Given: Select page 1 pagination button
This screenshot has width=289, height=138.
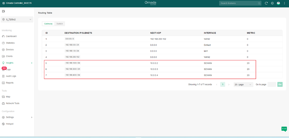Looking at the screenshot, I should coord(223,85).
